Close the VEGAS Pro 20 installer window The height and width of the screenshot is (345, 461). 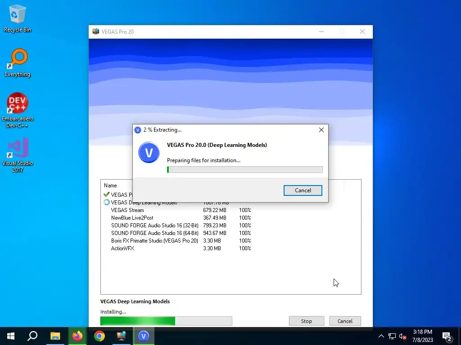(362, 31)
